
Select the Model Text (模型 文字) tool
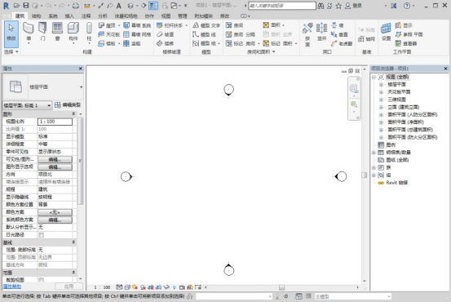point(206,25)
